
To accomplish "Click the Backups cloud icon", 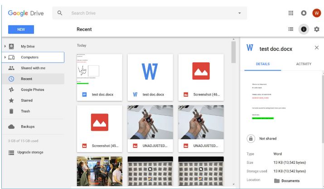I will click(x=11, y=127).
